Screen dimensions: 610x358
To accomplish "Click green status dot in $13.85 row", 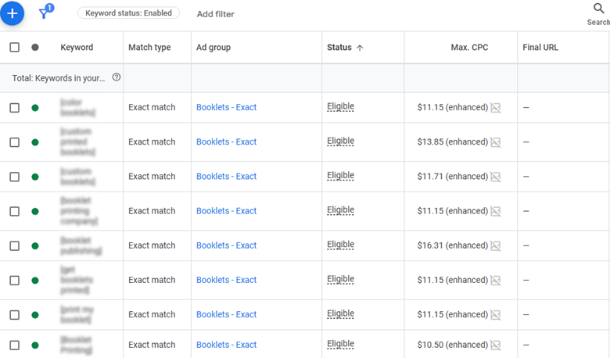I will 35,142.
